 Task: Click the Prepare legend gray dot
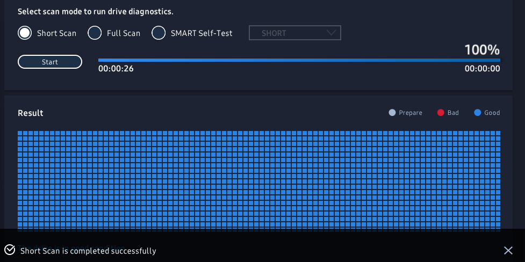tap(392, 113)
